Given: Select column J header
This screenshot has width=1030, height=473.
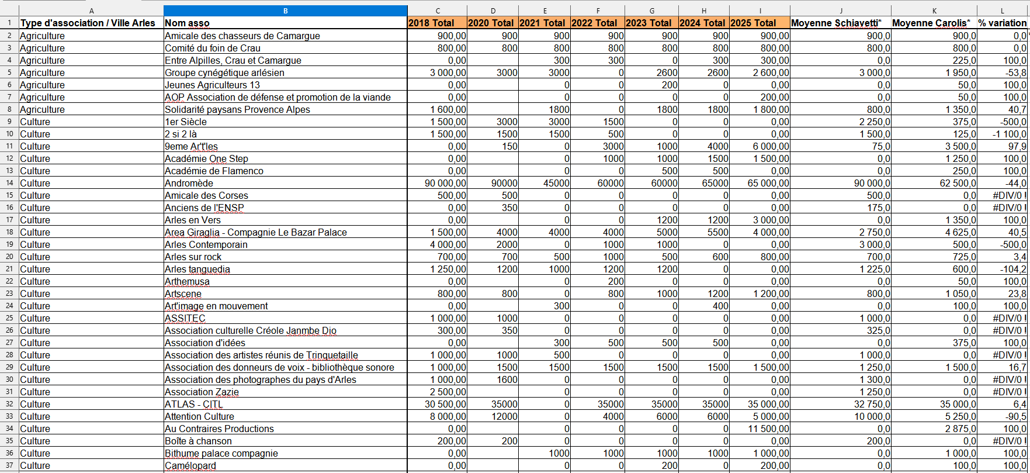Looking at the screenshot, I should (x=840, y=11).
